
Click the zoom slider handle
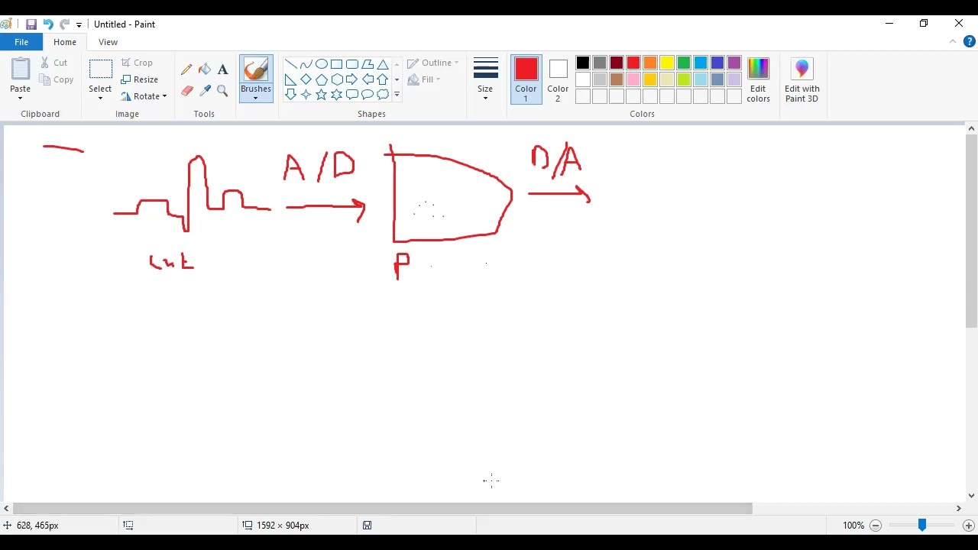click(922, 525)
